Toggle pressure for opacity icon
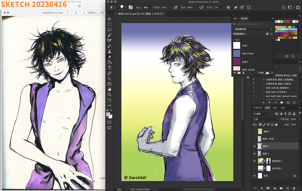302x191 pixels. coord(176,7)
